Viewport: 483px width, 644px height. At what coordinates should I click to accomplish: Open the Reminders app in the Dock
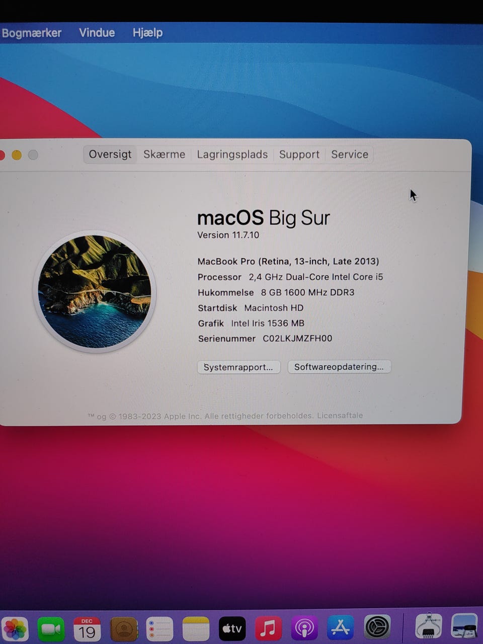[159, 629]
